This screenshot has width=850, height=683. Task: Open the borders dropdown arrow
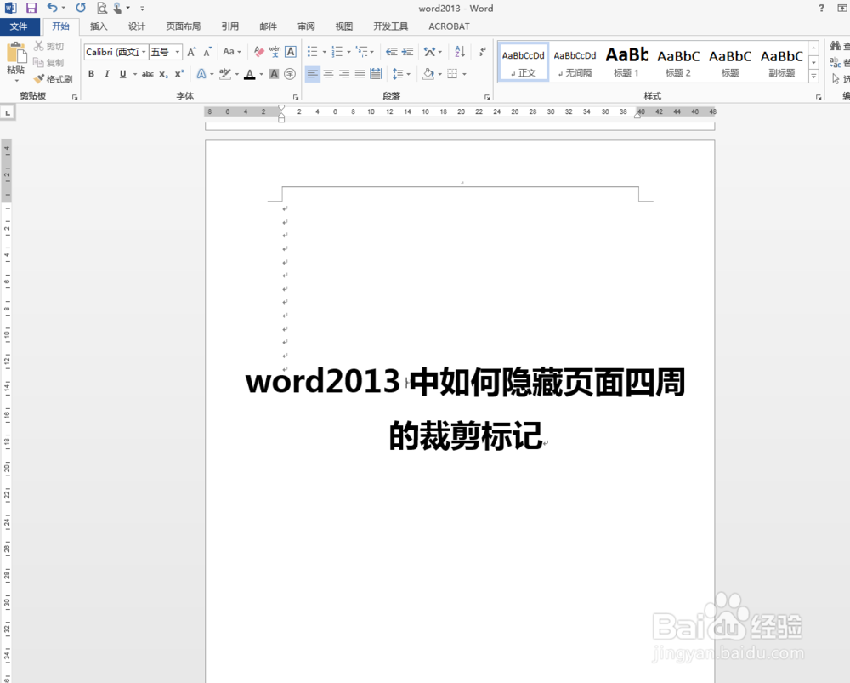pyautogui.click(x=465, y=74)
